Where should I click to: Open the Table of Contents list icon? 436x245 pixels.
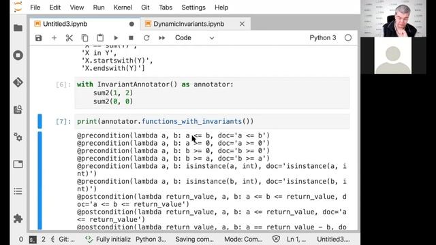[18, 191]
